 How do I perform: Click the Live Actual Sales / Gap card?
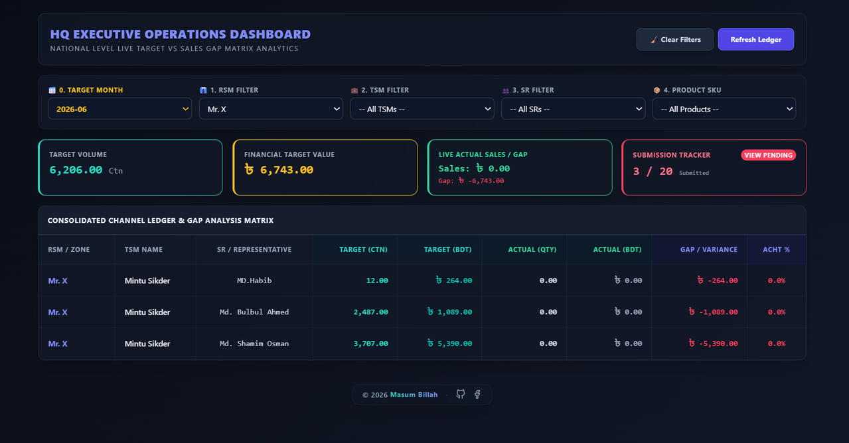coord(520,167)
